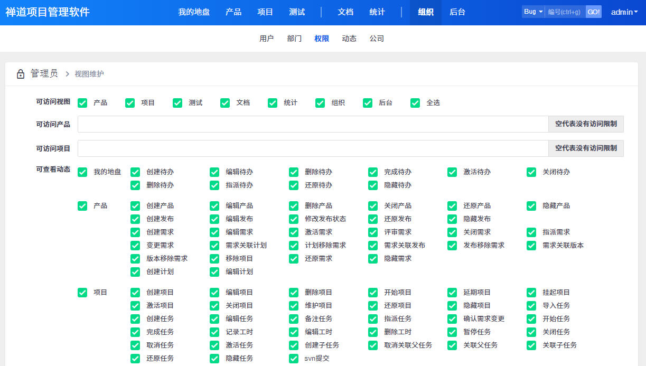Toggle the 关闭待办 checkbox

tap(531, 172)
